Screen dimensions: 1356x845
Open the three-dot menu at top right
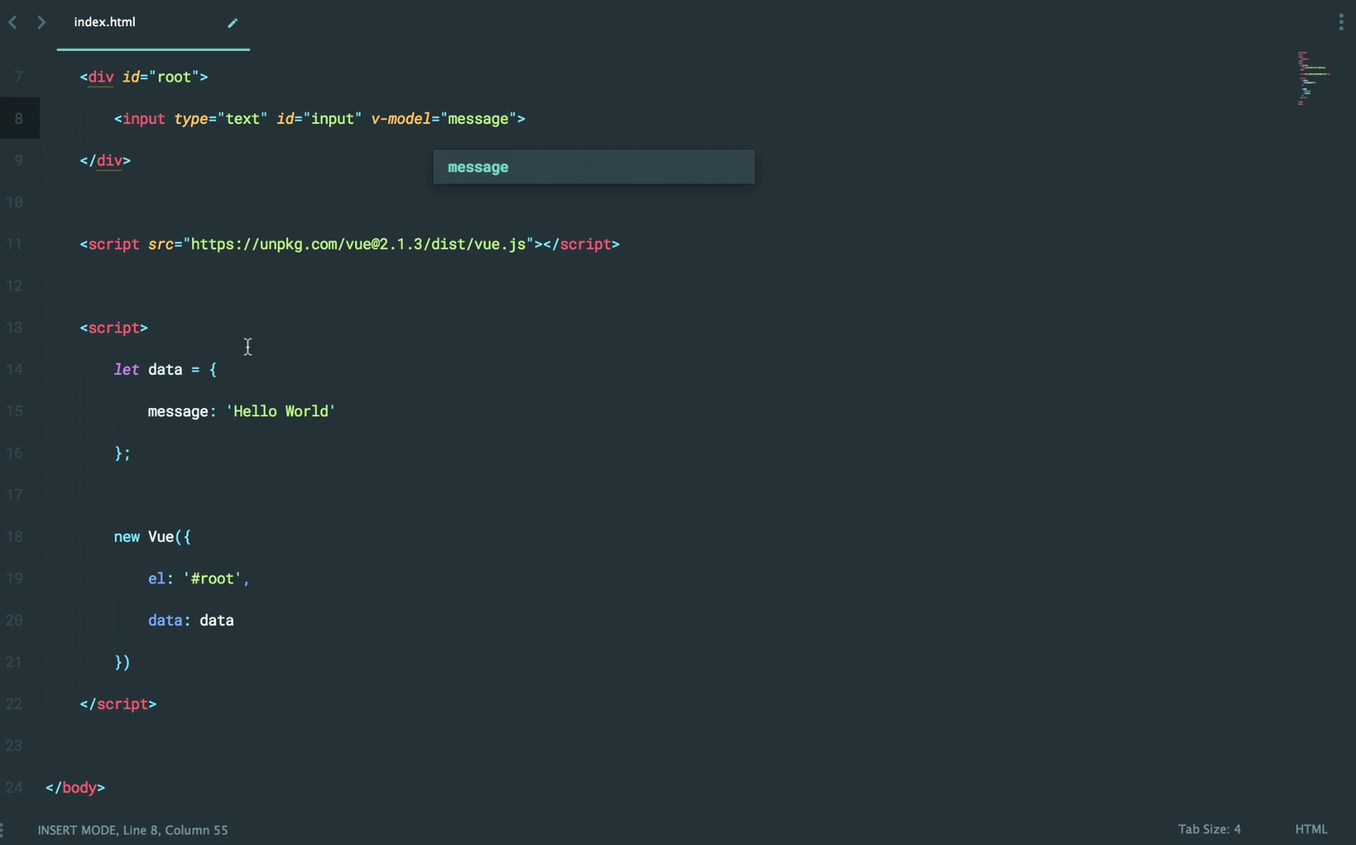coord(1341,22)
